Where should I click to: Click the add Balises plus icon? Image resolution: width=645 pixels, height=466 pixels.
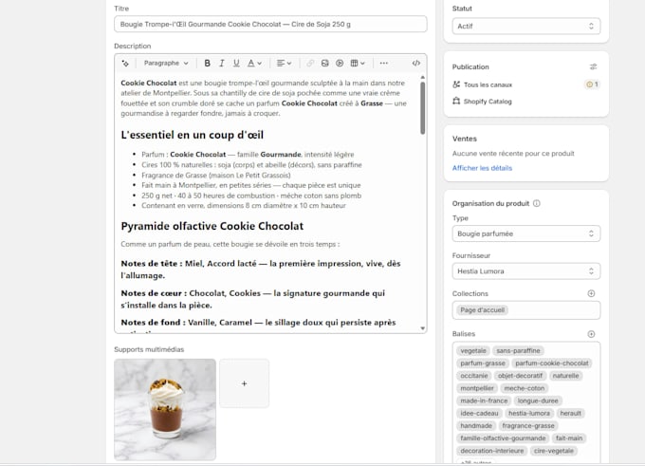coord(591,334)
